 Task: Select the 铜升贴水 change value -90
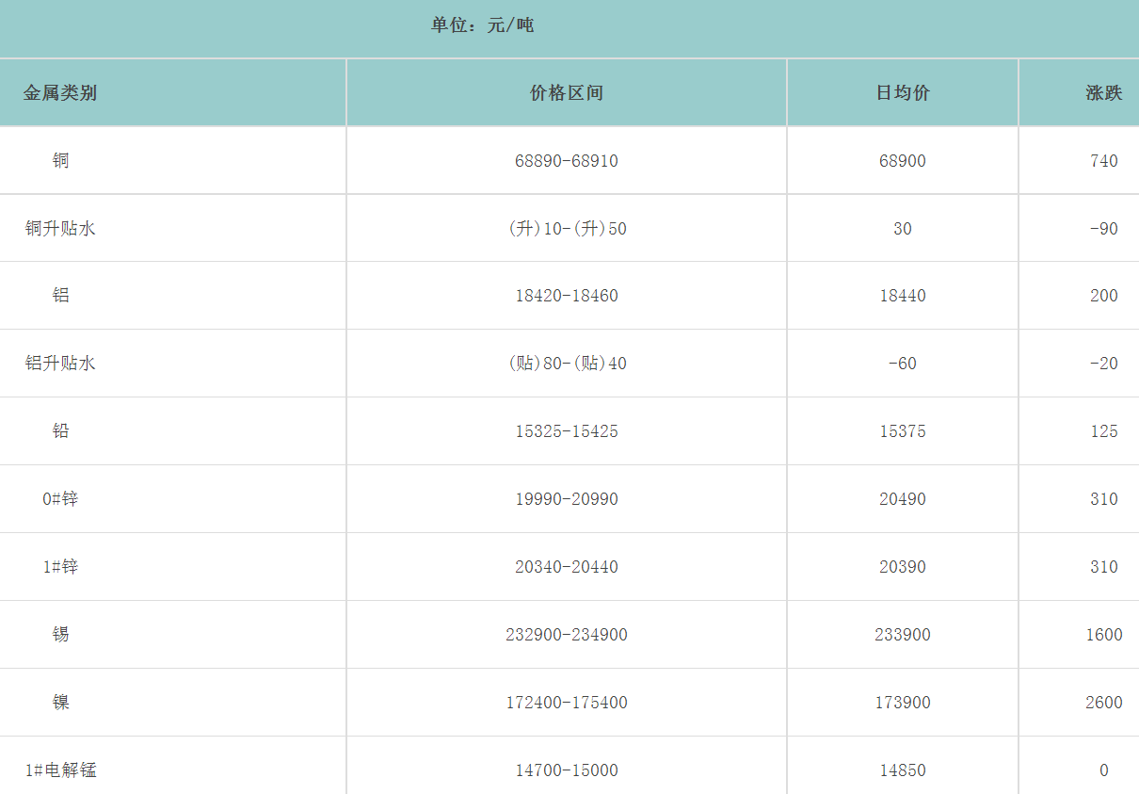point(1103,229)
